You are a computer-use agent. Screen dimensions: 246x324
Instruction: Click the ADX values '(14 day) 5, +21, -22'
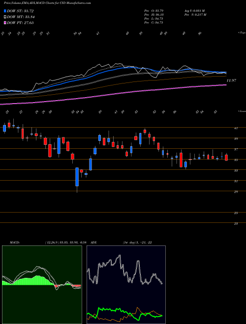[137, 242]
